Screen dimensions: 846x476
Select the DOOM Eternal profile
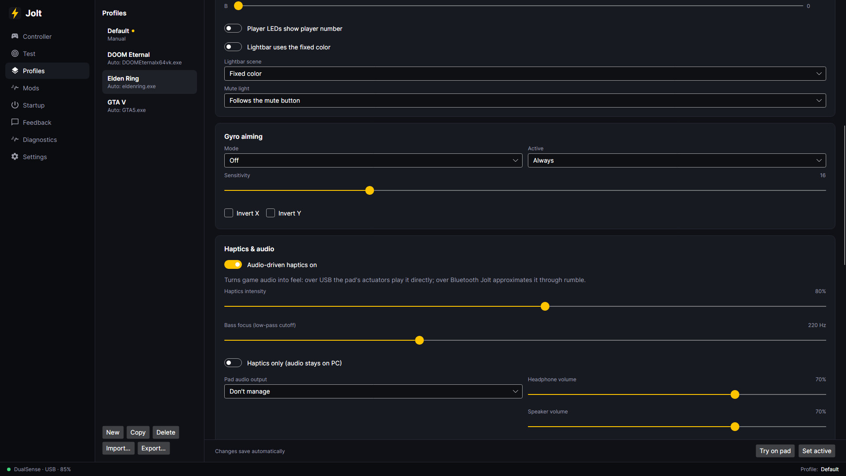pyautogui.click(x=149, y=58)
